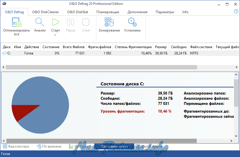
Task: Click the app logo in title bar
Action: pos(4,4)
